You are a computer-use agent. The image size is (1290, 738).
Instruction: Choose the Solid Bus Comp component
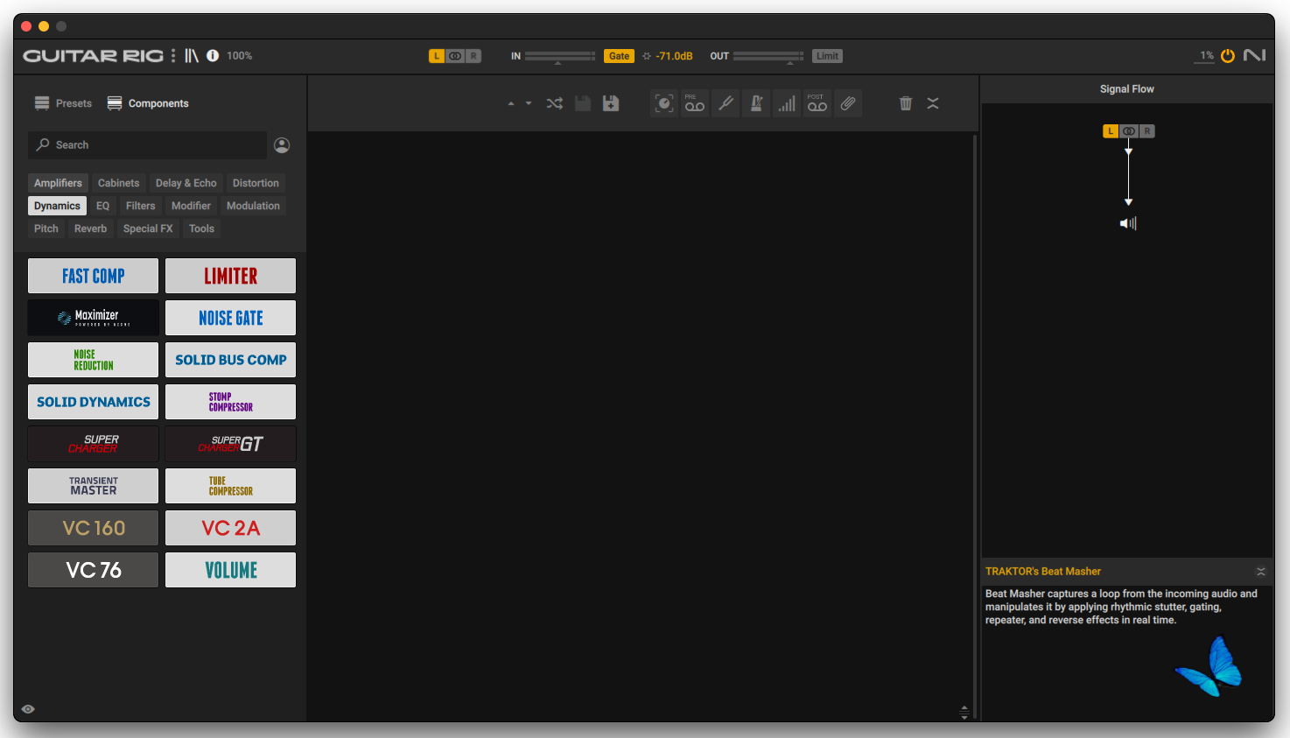click(231, 360)
